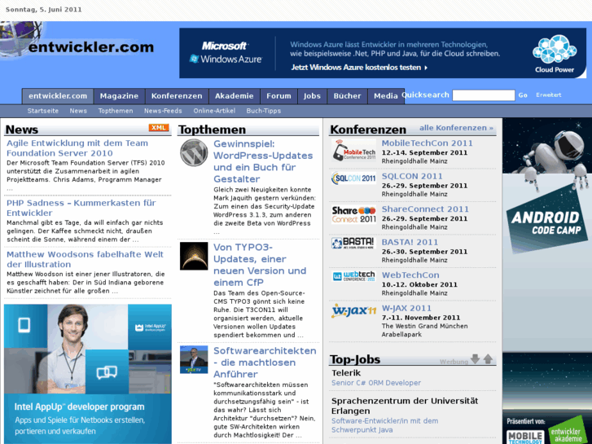This screenshot has height=444, width=592.
Task: Go to Startseite in the submenu
Action: (43, 111)
